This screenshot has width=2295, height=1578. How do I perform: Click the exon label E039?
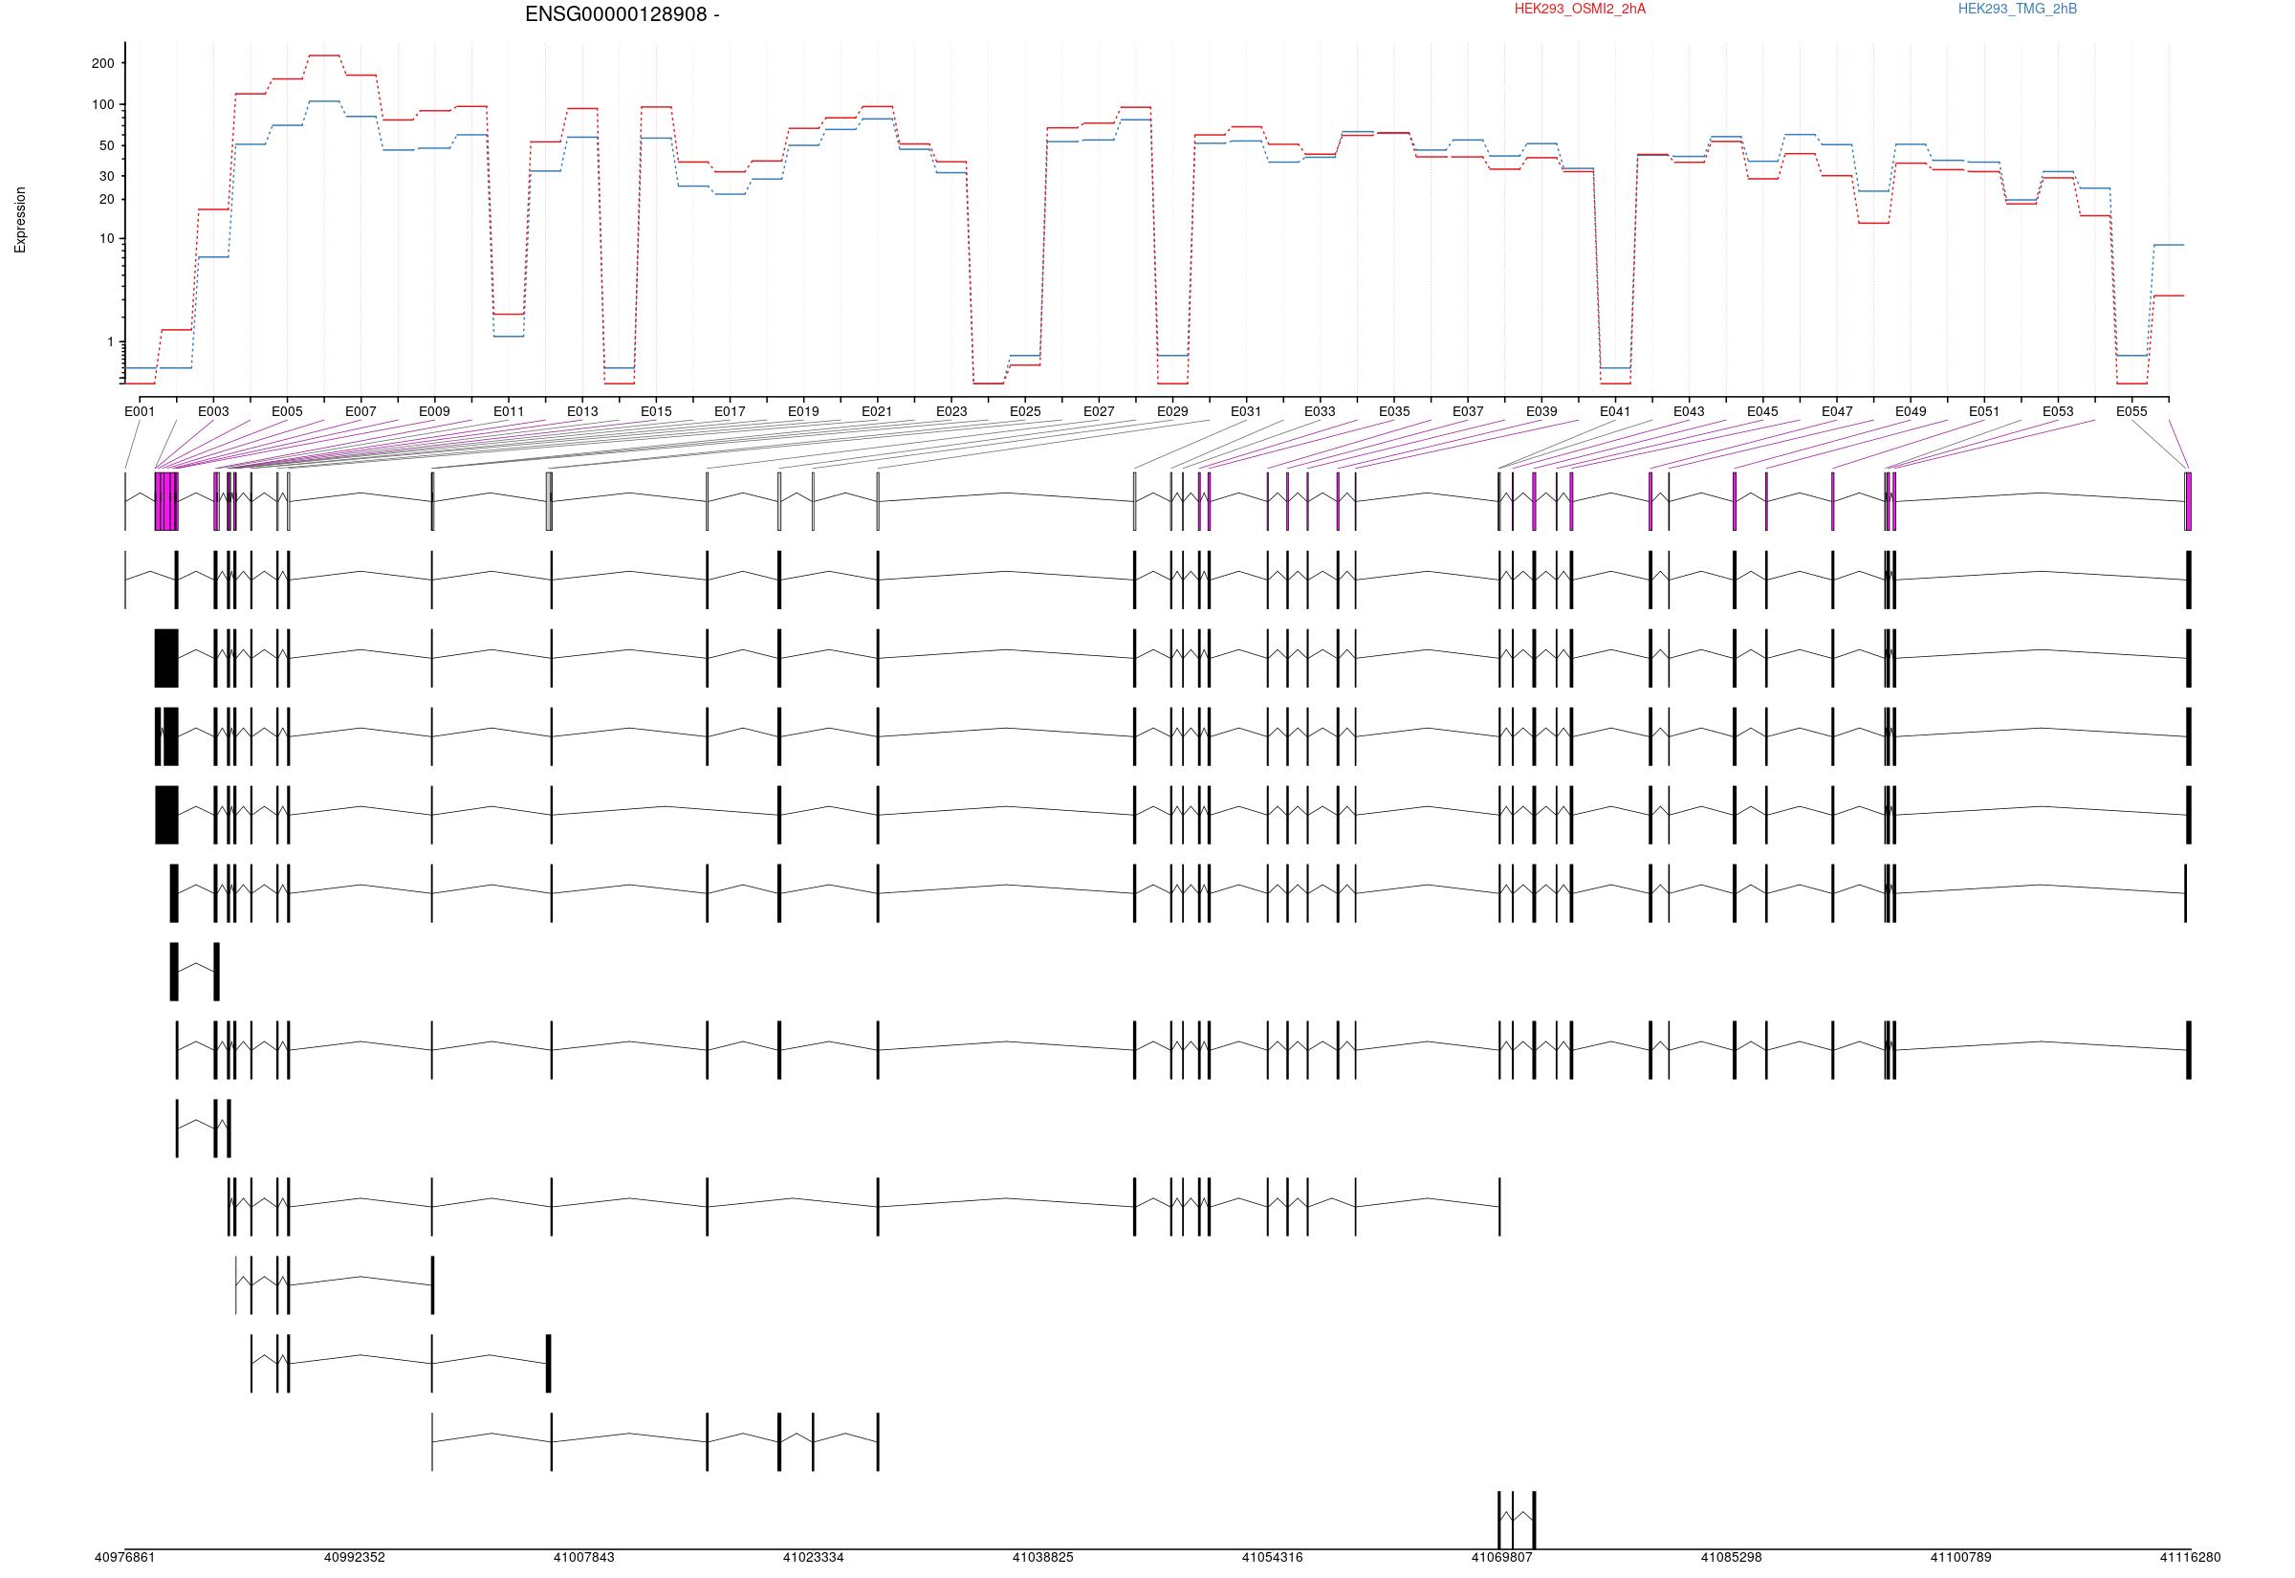pos(1541,411)
